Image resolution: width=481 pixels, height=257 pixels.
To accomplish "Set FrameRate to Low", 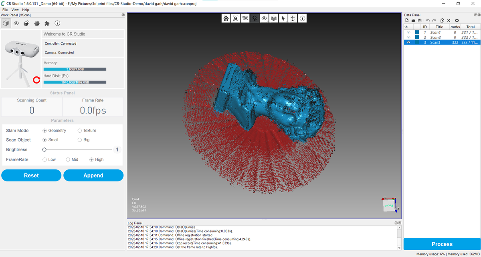I will pos(44,159).
